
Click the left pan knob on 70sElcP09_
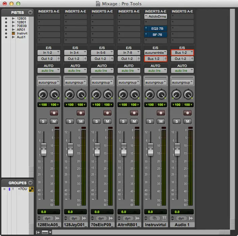pyautogui.click(x=96, y=95)
